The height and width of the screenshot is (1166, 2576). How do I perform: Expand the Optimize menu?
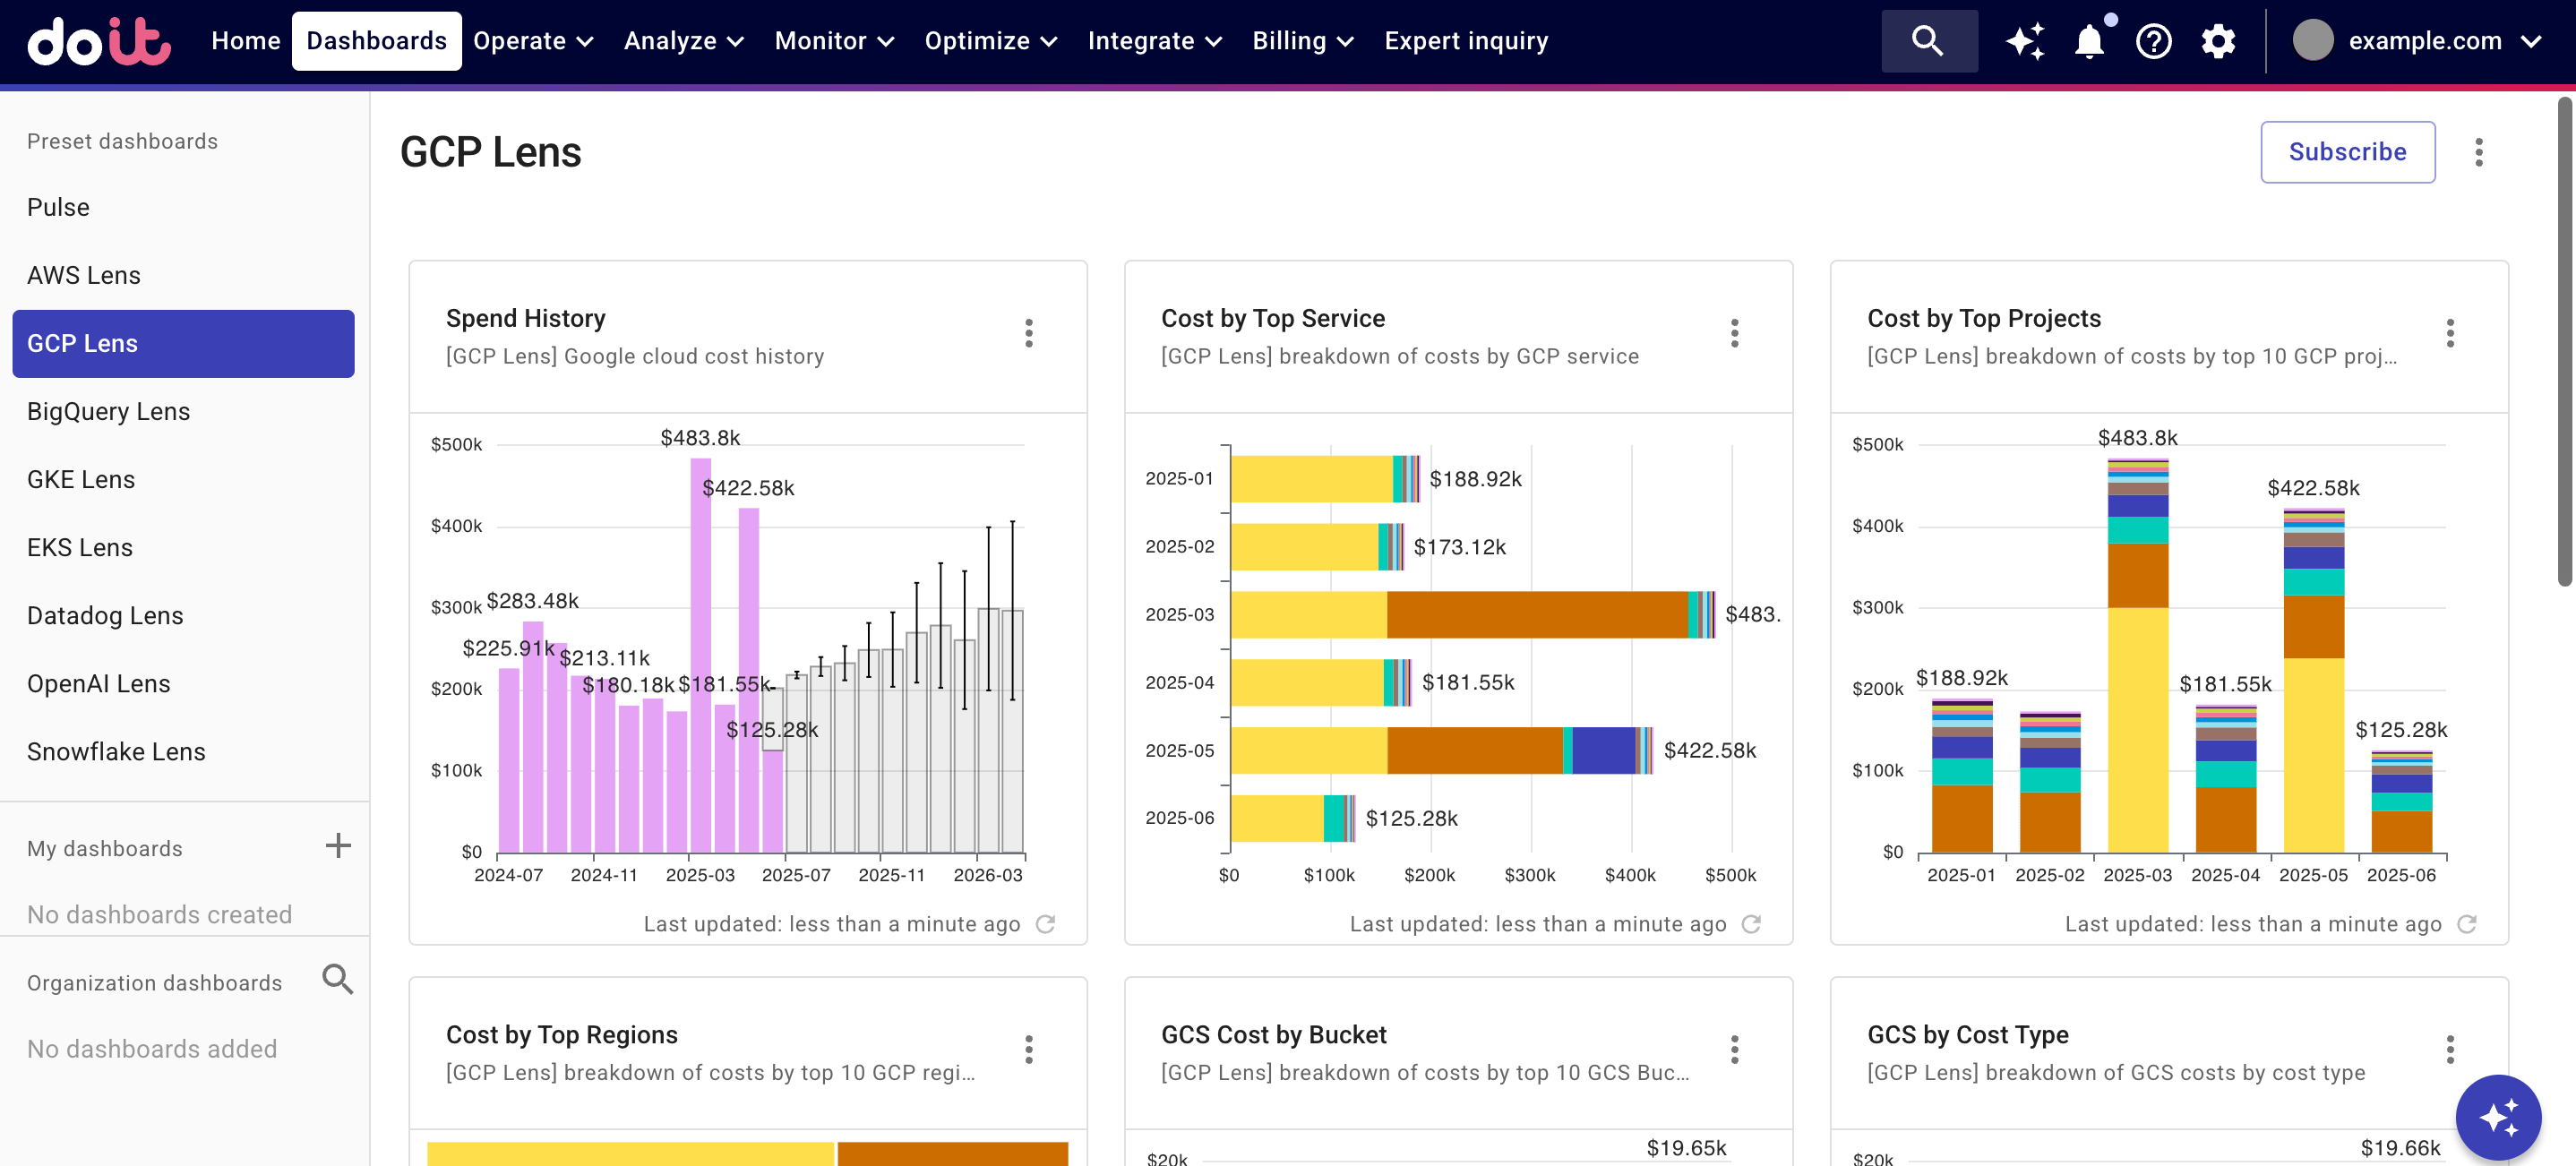990,41
